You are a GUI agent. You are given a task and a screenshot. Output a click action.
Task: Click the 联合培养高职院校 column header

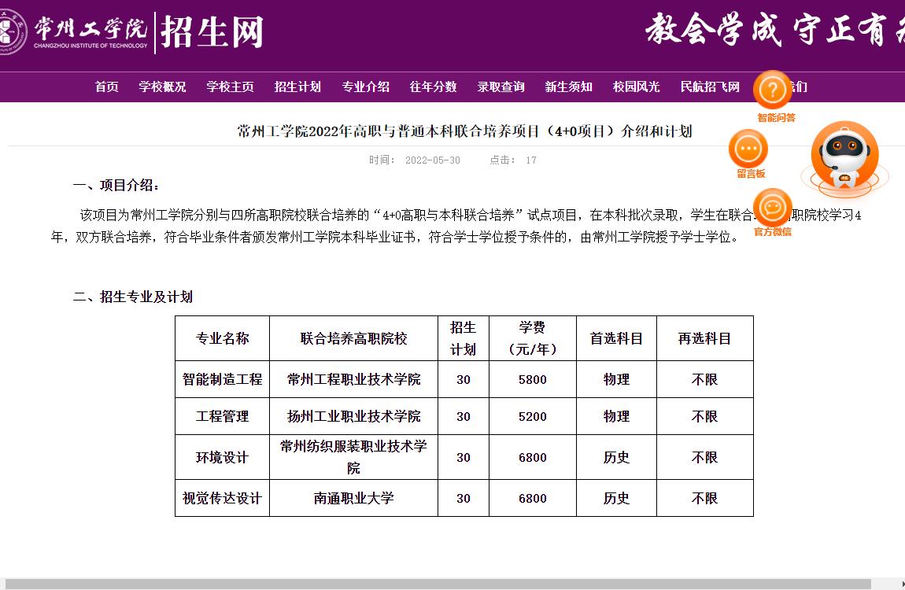(x=354, y=338)
